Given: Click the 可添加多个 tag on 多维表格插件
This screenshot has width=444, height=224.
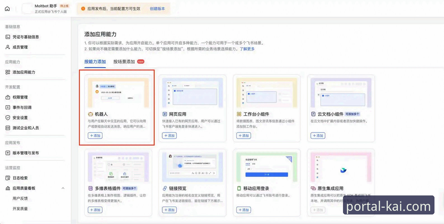Looking at the screenshot, I should [x=130, y=188].
